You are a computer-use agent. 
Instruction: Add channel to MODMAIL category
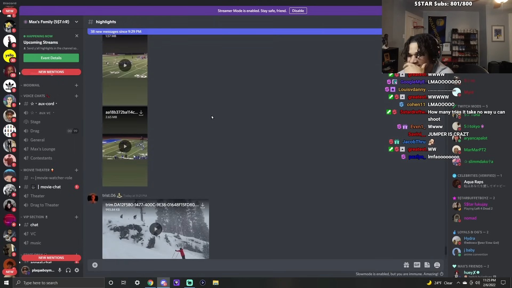pyautogui.click(x=77, y=85)
